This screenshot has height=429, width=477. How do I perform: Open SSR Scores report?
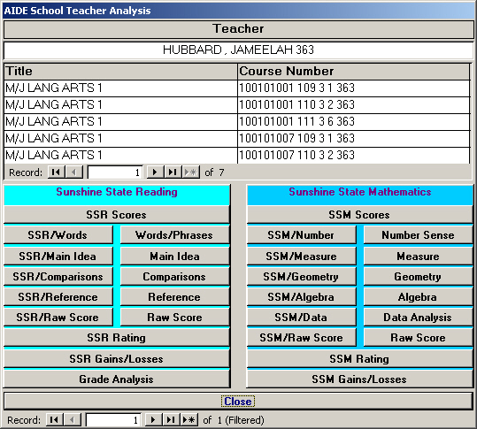117,215
